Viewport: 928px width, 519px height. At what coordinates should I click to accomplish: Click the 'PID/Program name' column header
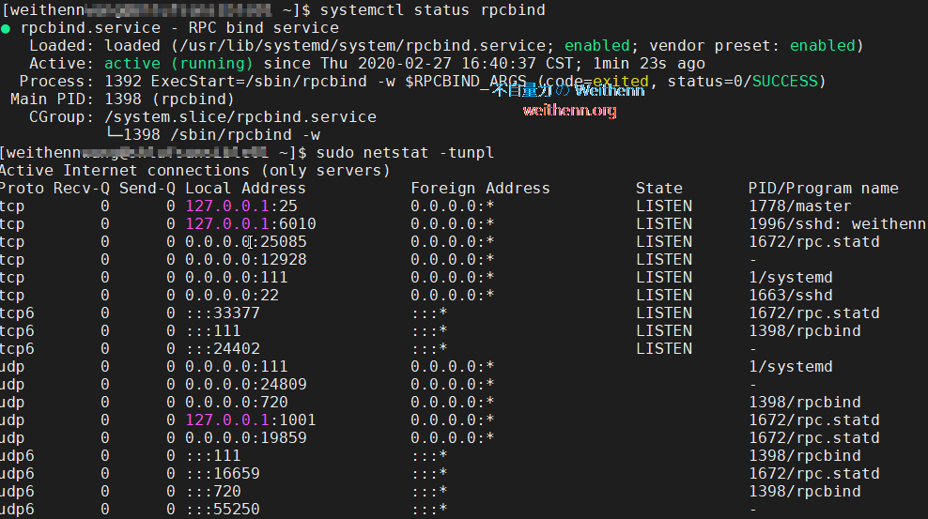tap(823, 188)
